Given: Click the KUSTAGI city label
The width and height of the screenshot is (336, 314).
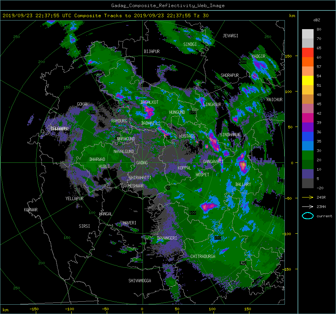Looking at the screenshot, I should (x=187, y=136).
